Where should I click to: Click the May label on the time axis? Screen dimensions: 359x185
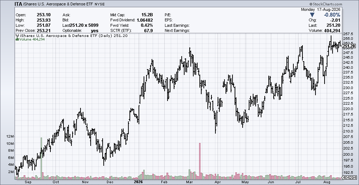245,182
